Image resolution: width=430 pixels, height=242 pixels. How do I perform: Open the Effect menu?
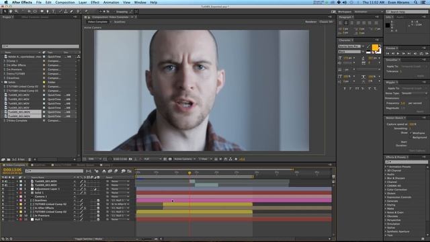(95, 2)
